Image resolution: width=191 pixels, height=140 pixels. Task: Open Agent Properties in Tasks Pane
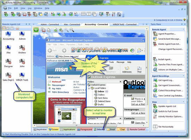(167, 34)
